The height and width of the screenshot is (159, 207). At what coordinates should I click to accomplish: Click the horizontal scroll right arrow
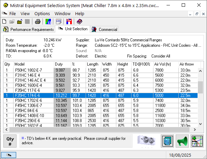click(195, 129)
